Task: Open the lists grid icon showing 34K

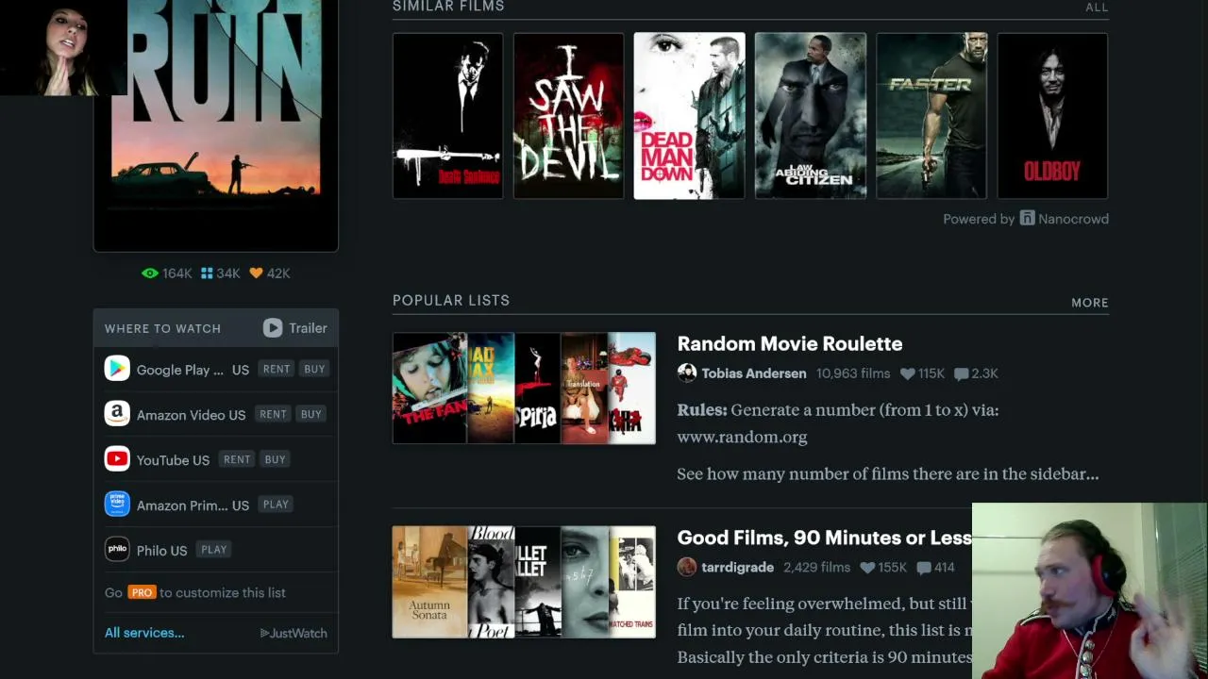Action: (x=207, y=273)
